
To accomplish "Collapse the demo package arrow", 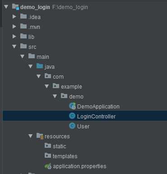I will [55, 96].
